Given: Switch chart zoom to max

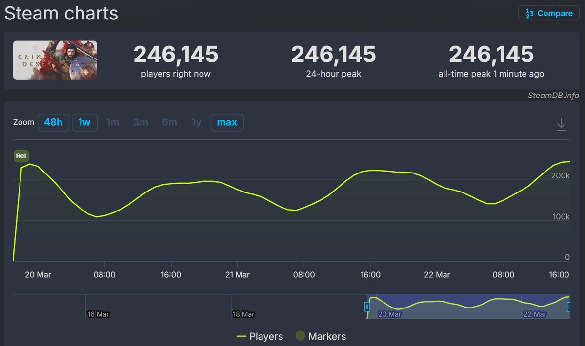Looking at the screenshot, I should pyautogui.click(x=227, y=122).
